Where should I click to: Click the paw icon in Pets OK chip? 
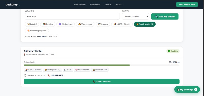point(29,24)
